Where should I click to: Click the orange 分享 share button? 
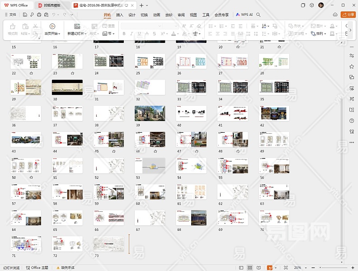click(x=349, y=15)
